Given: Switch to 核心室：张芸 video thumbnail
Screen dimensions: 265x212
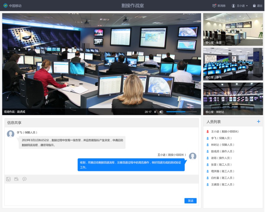Looking at the screenshot, I should tap(233, 29).
